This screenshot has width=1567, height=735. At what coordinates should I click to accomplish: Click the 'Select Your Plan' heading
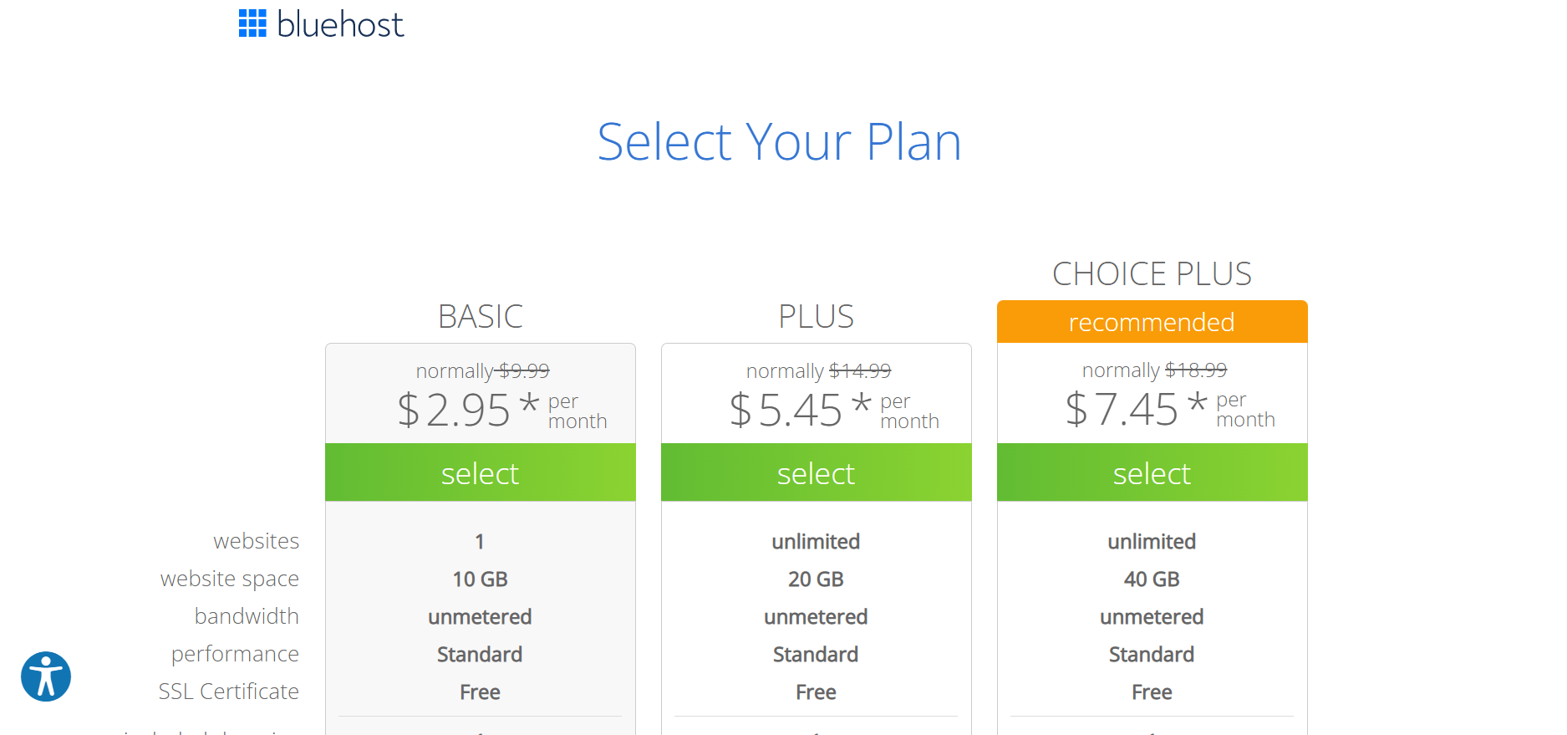779,141
